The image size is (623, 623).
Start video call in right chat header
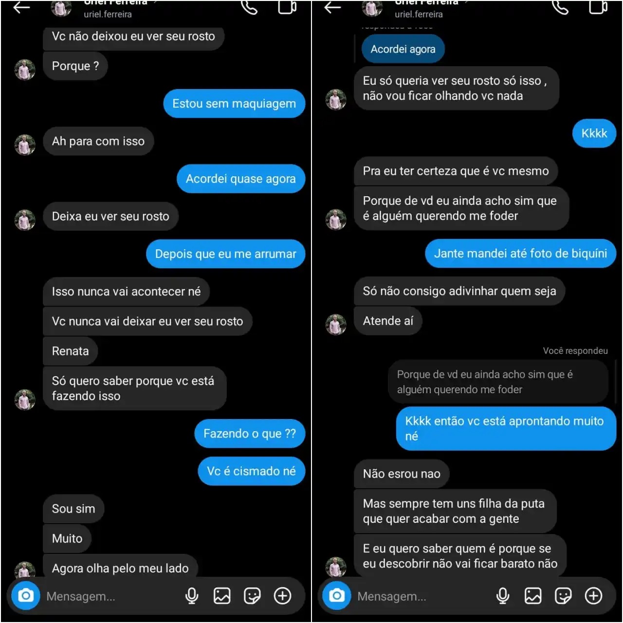coord(598,7)
